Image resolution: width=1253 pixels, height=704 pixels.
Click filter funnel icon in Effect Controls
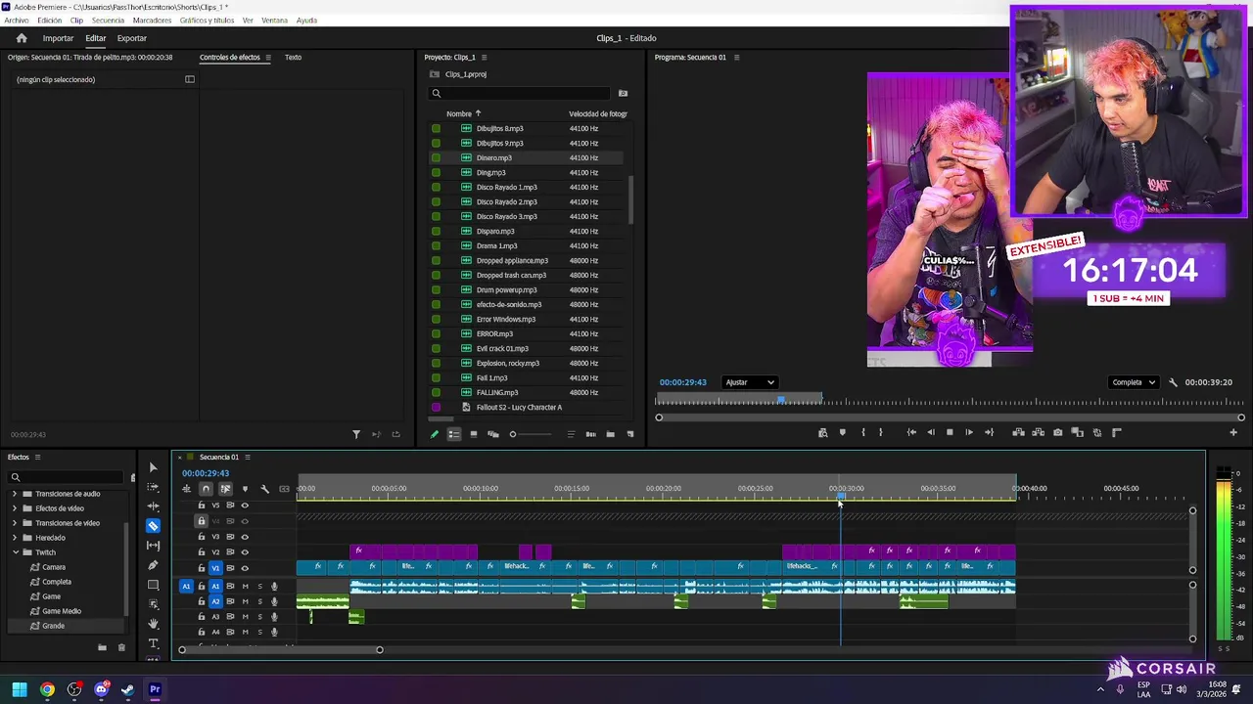(x=356, y=434)
